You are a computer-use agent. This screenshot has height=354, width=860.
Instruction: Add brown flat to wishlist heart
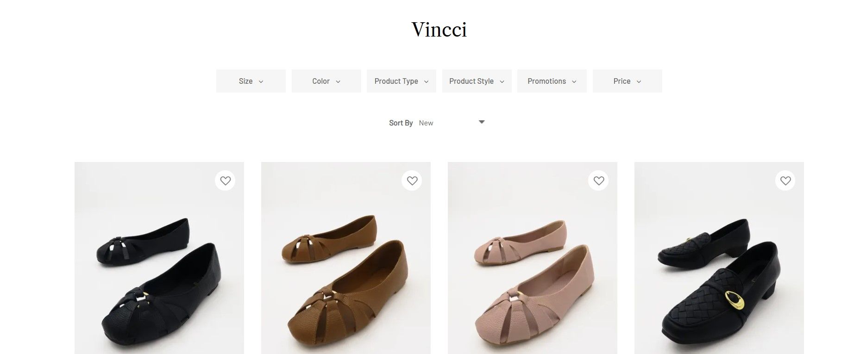[x=412, y=180]
